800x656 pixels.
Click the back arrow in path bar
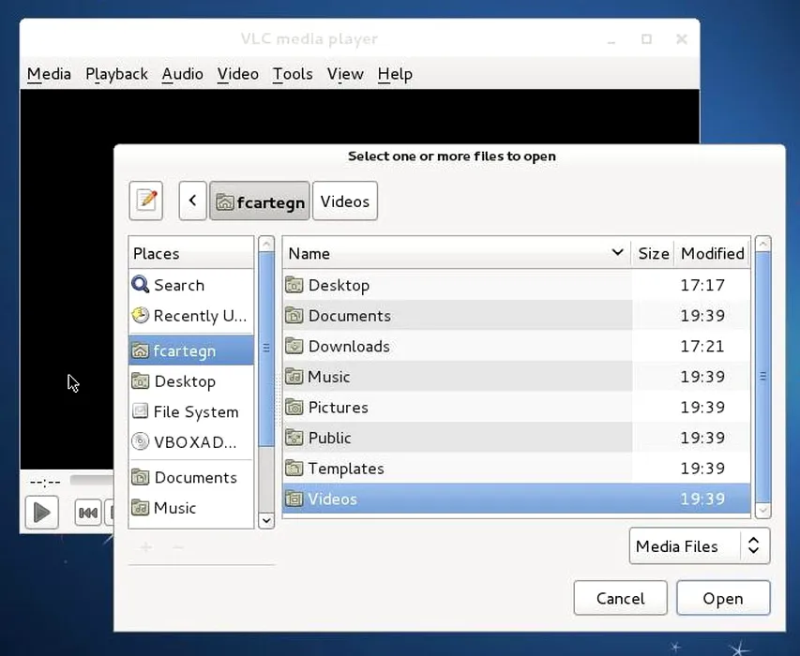192,201
